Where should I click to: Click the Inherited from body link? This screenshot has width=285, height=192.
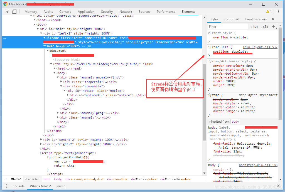coord(235,122)
